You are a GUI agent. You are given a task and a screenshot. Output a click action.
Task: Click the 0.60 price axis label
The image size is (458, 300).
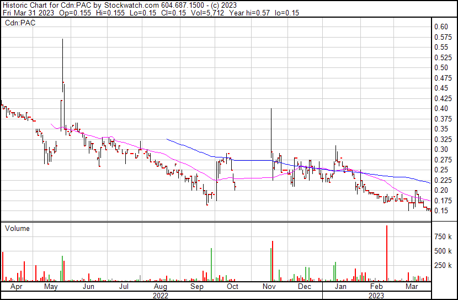coord(440,27)
